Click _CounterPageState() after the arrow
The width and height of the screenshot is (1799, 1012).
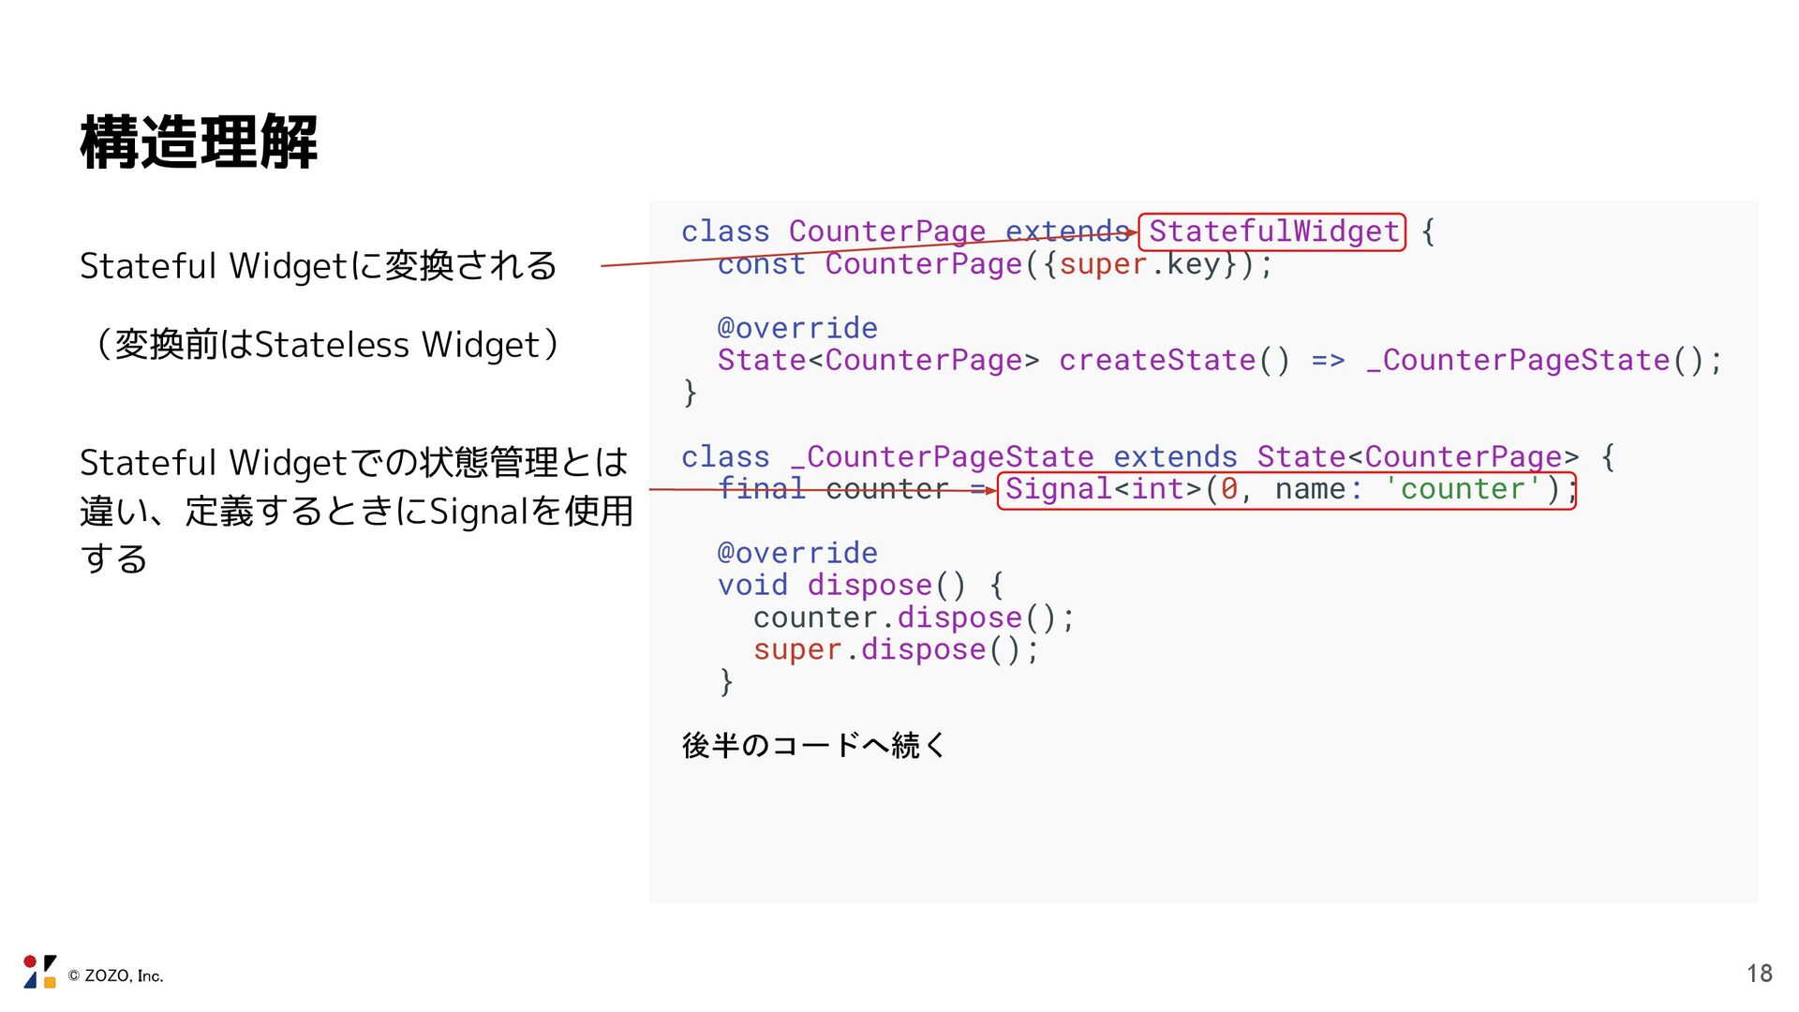pyautogui.click(x=1543, y=360)
